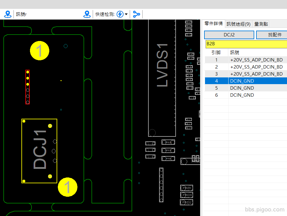
Task: Select the PR851 component pad
Action: coord(186,188)
